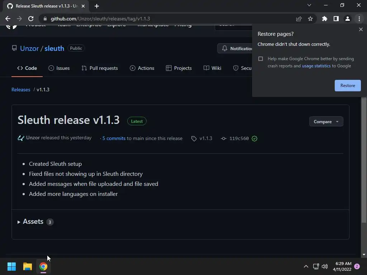Show hidden system tray icons
Screen dimensions: 367x275
tap(306, 266)
